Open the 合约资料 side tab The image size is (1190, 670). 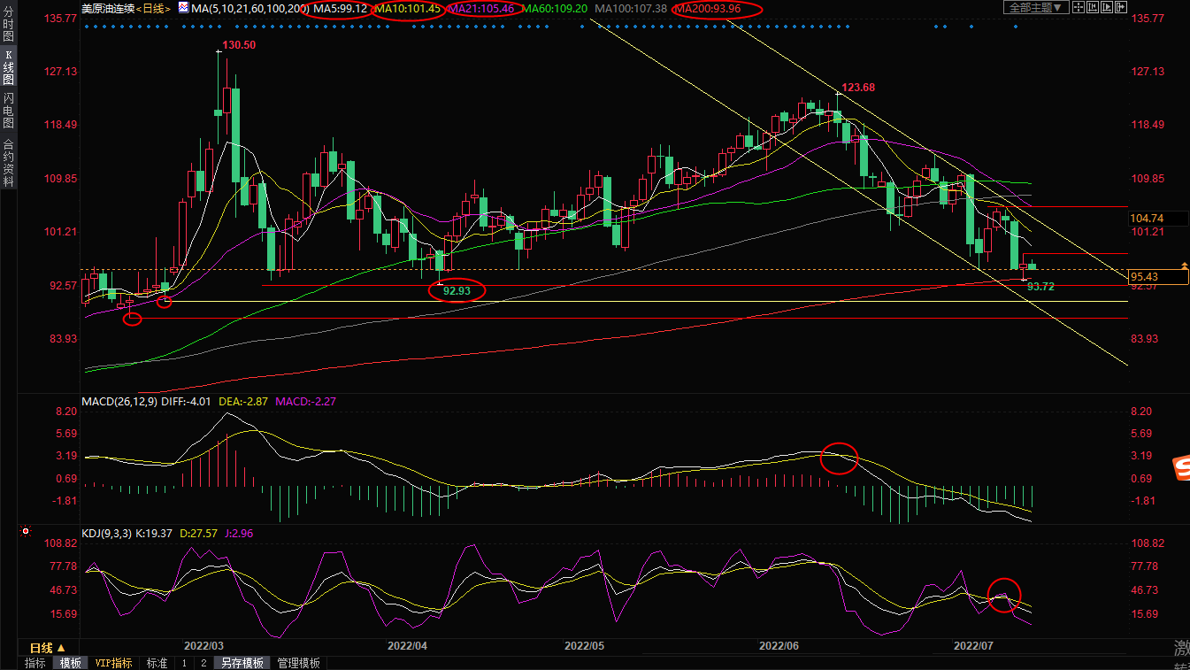pos(9,162)
